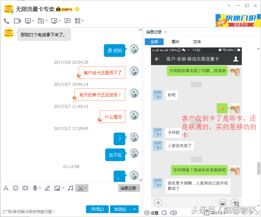This screenshot has height=217, width=261.
Task: Open font settings with the A icon
Action: coord(6,188)
